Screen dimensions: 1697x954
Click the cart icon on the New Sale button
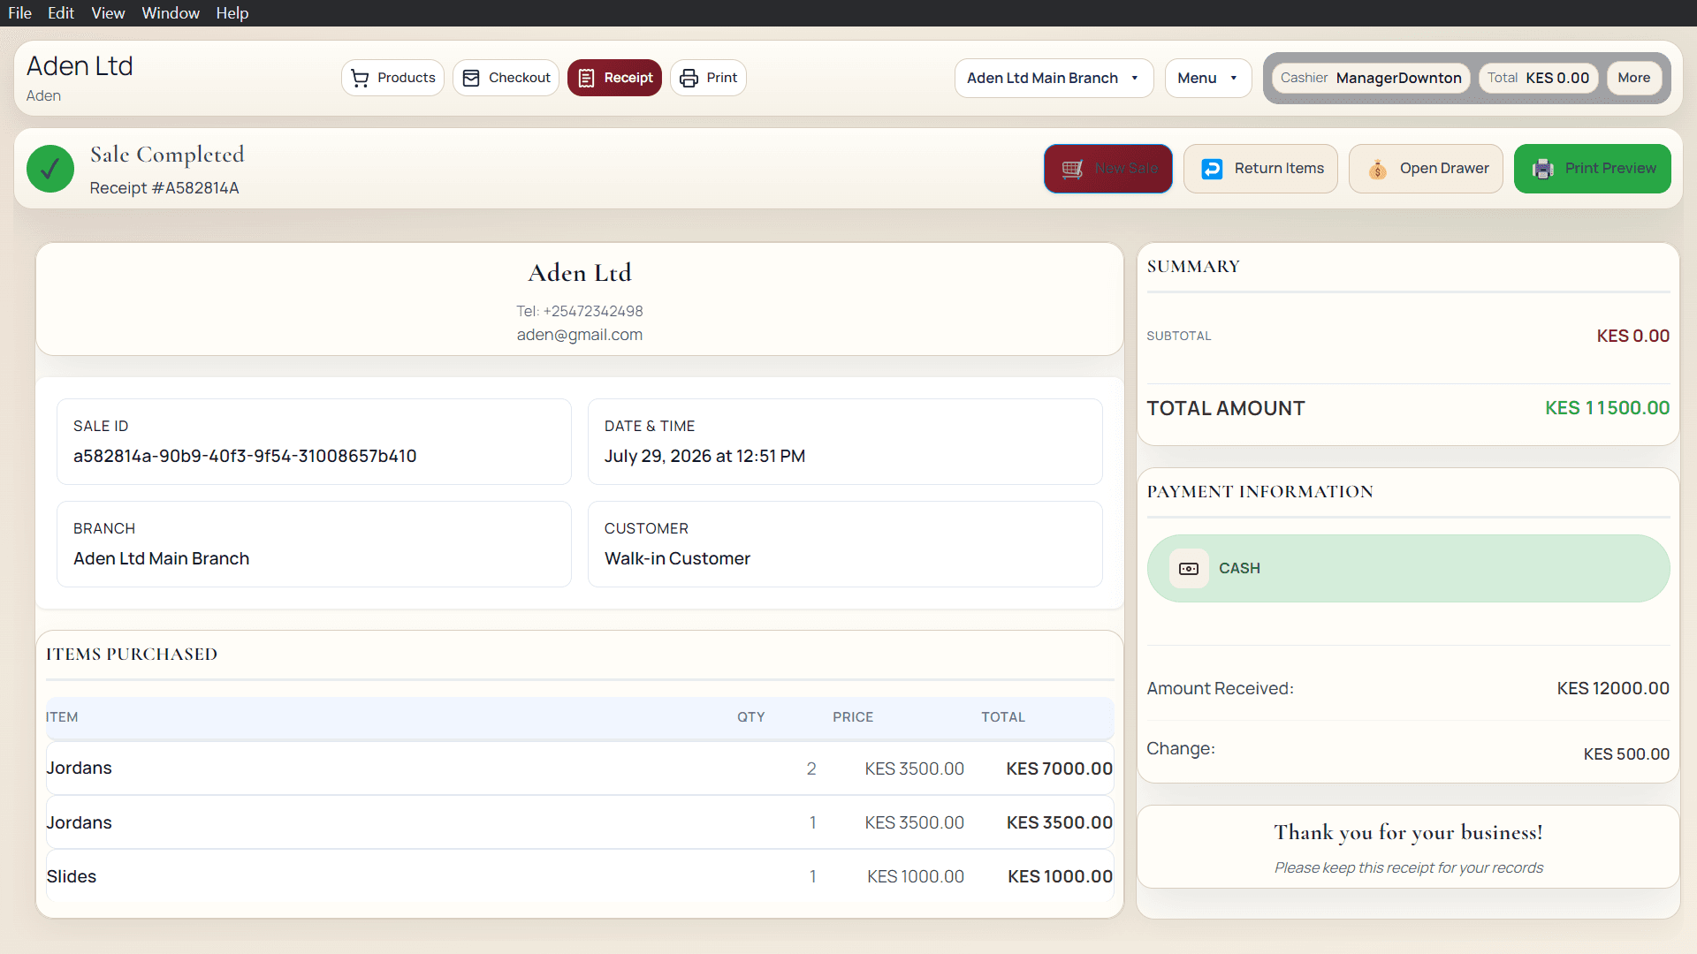coord(1072,169)
